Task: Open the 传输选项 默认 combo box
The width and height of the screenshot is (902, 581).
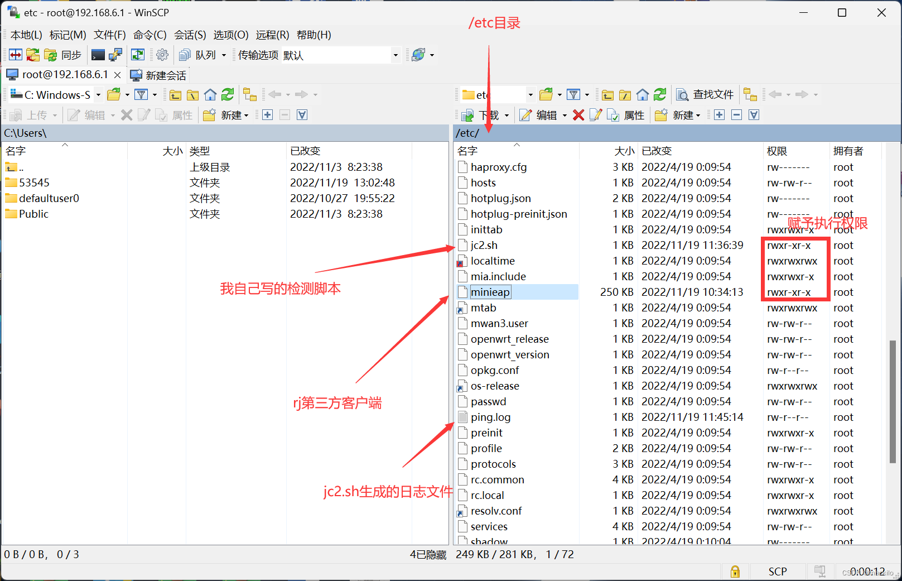Action: click(341, 55)
